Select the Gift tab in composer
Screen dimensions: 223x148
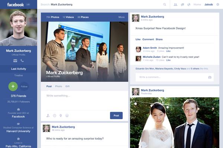67,86
